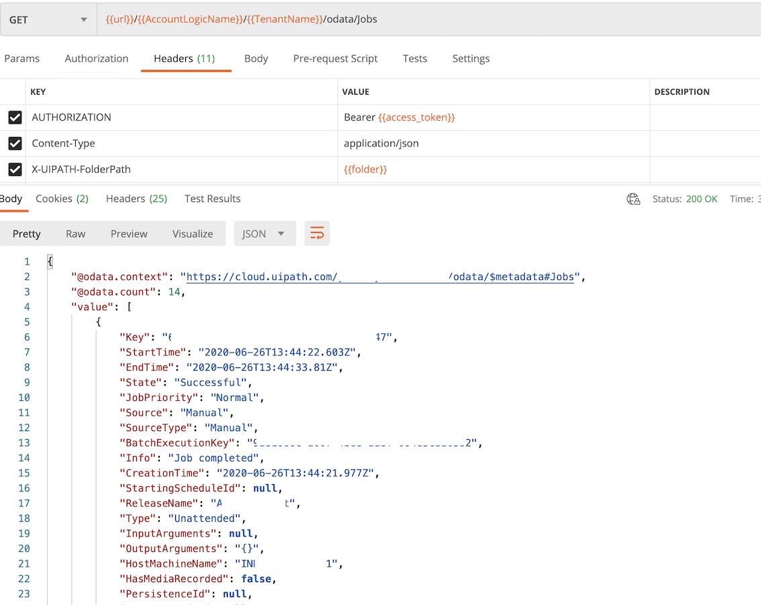761x605 pixels.
Task: Switch to Raw response view
Action: click(x=76, y=234)
